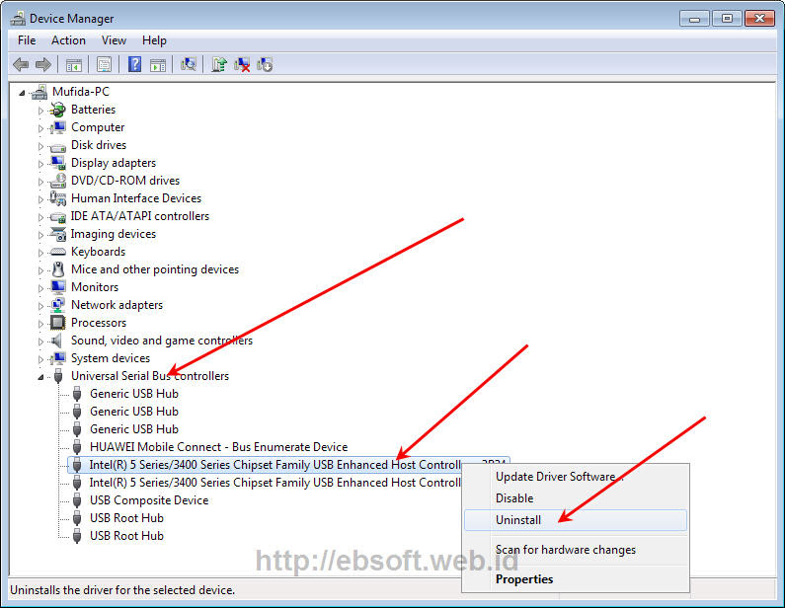
Task: Select the Imaging devices label
Action: coord(114,234)
